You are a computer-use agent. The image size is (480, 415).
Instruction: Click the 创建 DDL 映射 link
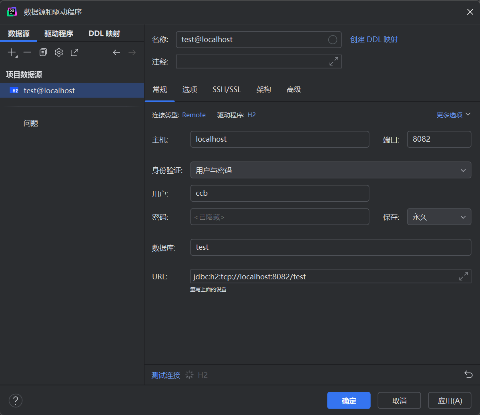tap(374, 40)
